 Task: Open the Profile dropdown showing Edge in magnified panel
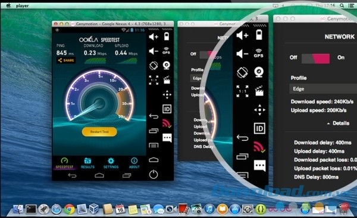323,89
